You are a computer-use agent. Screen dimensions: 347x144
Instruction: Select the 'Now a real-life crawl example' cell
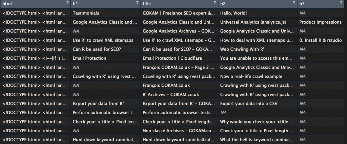pyautogui.click(x=251, y=76)
